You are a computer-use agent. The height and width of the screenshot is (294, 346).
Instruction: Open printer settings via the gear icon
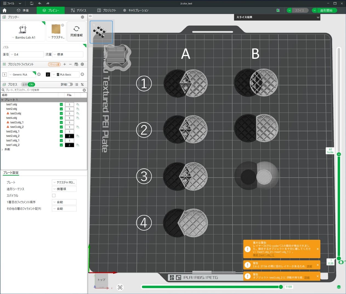point(83,17)
